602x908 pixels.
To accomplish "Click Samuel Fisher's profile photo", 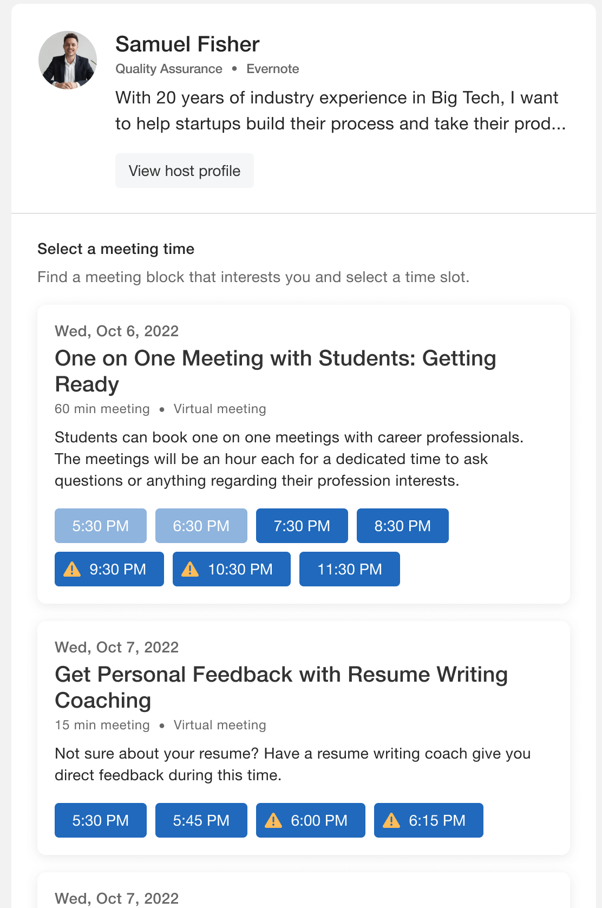I will pos(68,60).
